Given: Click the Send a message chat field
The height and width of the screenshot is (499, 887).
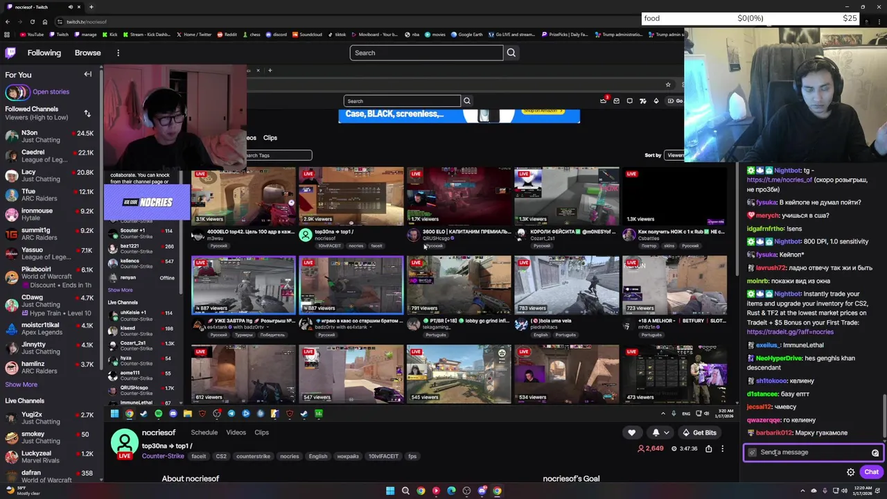Looking at the screenshot, I should pos(813,453).
